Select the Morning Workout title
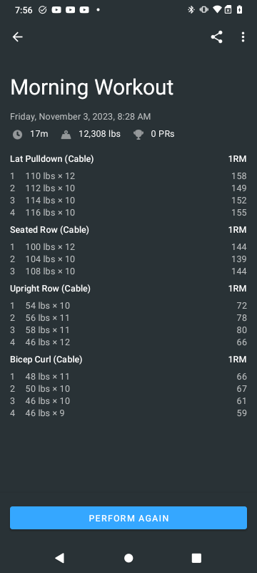257x573 pixels. click(x=91, y=87)
